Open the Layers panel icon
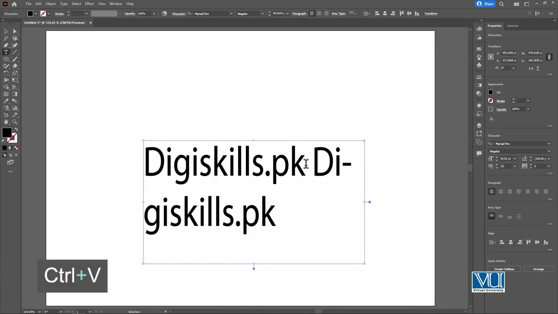 (479, 126)
